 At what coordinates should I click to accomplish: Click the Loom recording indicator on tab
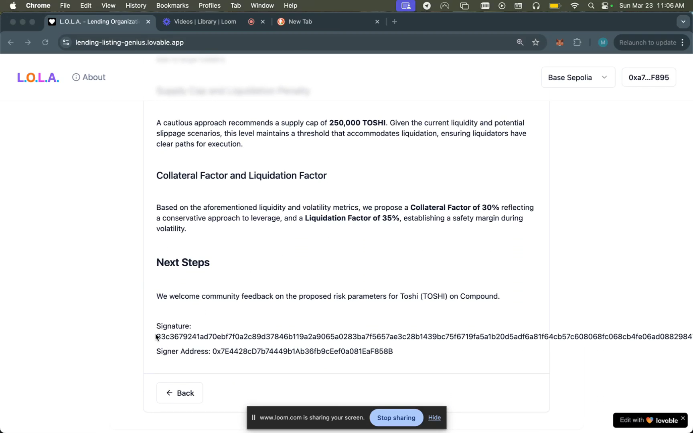point(251,22)
